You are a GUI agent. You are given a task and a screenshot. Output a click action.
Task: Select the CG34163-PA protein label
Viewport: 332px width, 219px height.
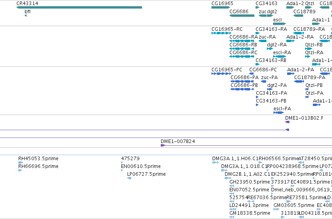coord(272,93)
